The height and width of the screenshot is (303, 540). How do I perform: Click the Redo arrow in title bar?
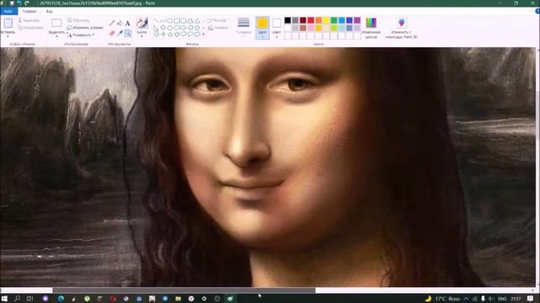click(27, 3)
